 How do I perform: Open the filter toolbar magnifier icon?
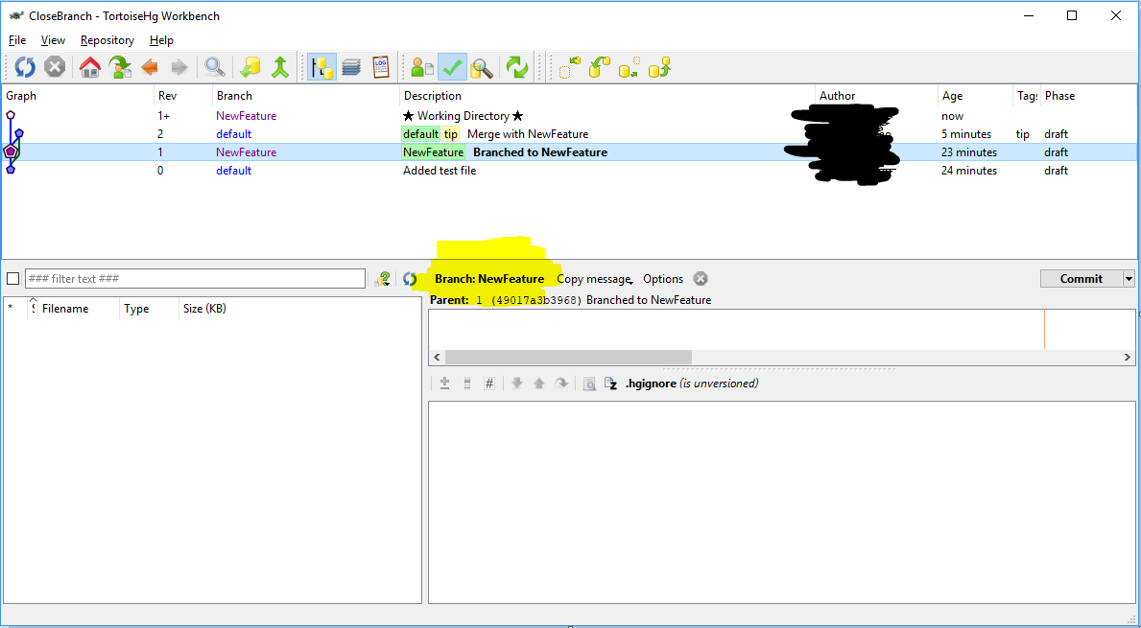pos(214,68)
